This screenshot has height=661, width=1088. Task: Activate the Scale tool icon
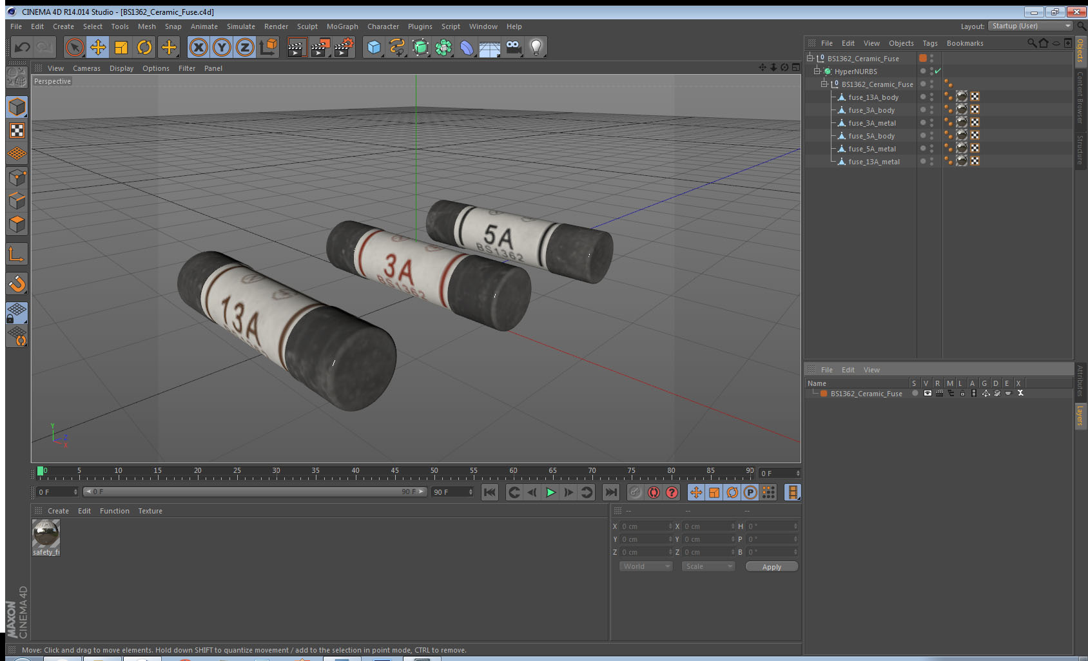(121, 47)
